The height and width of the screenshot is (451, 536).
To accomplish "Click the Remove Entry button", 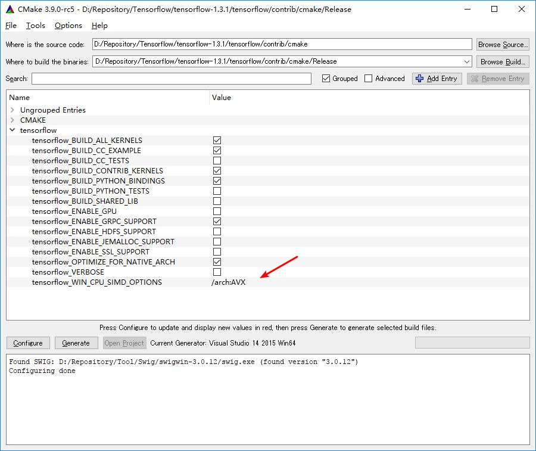I will click(498, 79).
